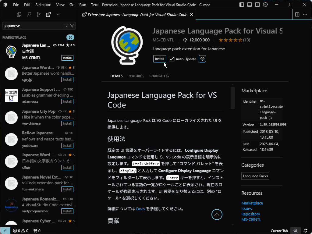
Task: Open the Explorer view in the activity bar
Action: tap(19, 14)
